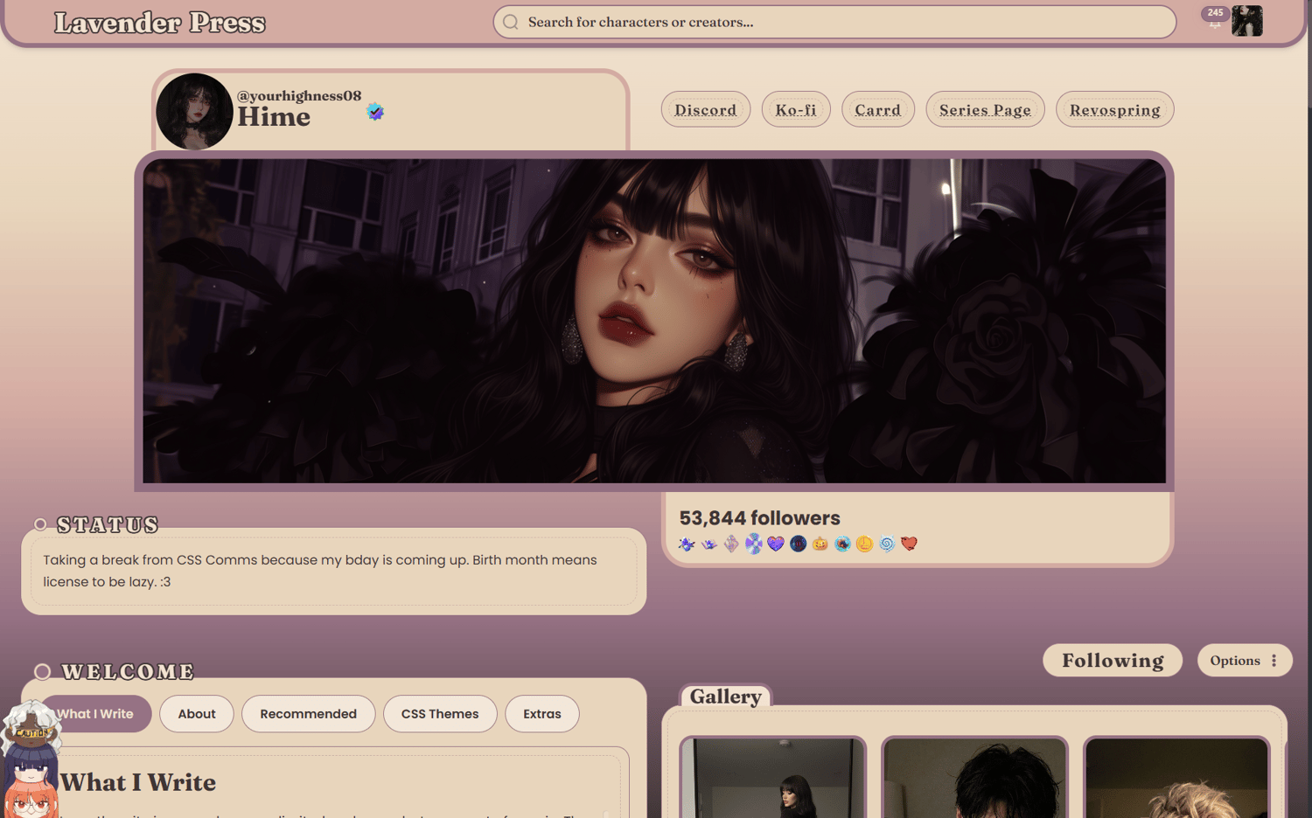
Task: Toggle the Following button
Action: coord(1113,661)
